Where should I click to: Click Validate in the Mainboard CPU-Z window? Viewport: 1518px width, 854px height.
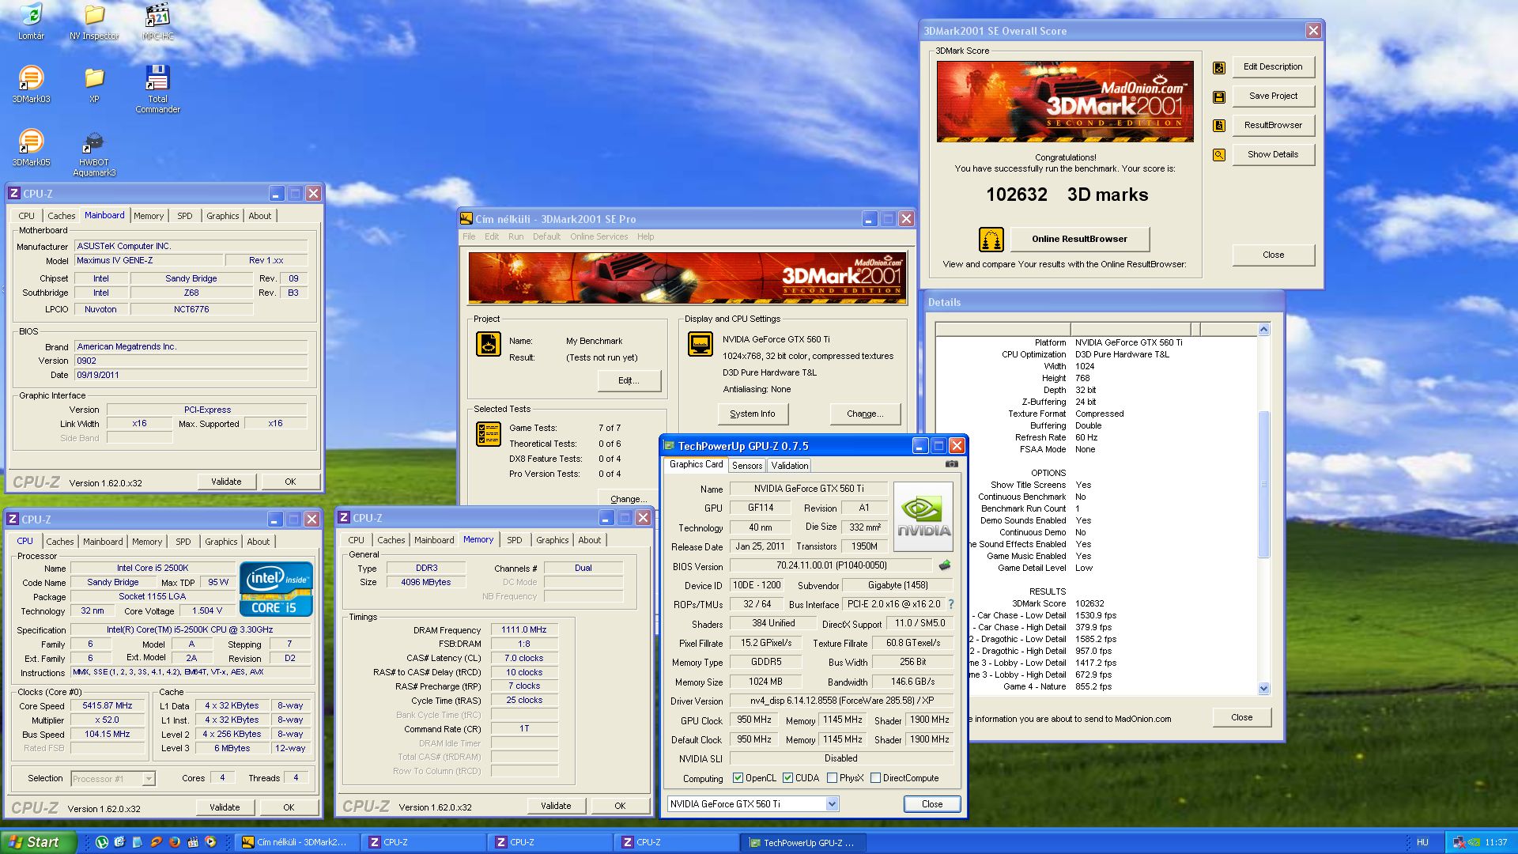pos(226,482)
